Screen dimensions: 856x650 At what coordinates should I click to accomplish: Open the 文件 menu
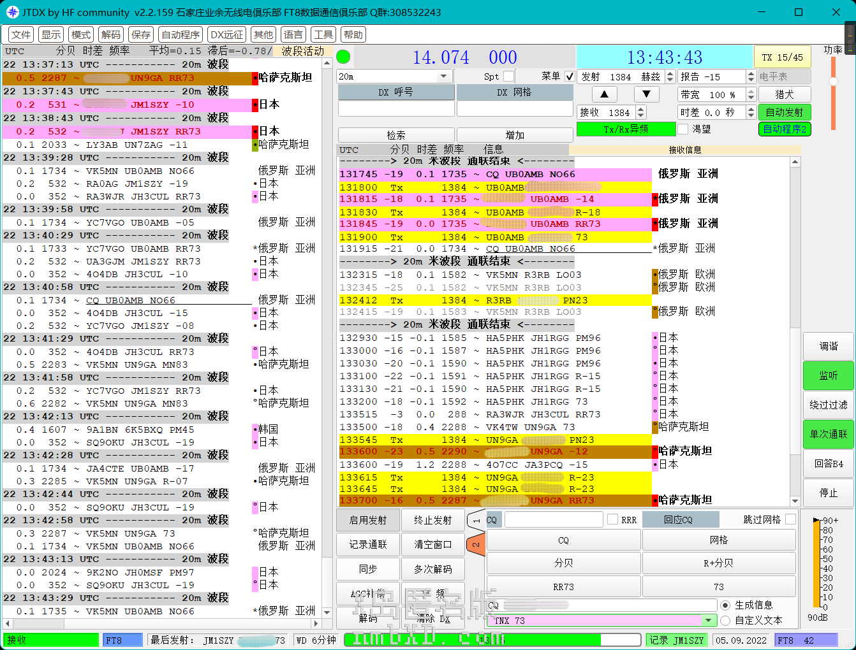21,34
